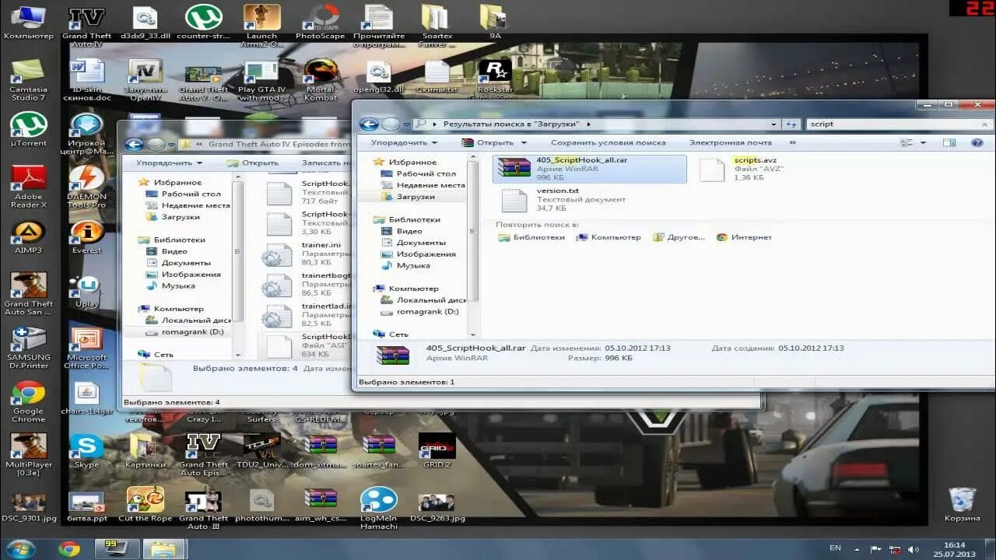Repeat search in Библиотеки
This screenshot has height=560, width=996.
[531, 237]
